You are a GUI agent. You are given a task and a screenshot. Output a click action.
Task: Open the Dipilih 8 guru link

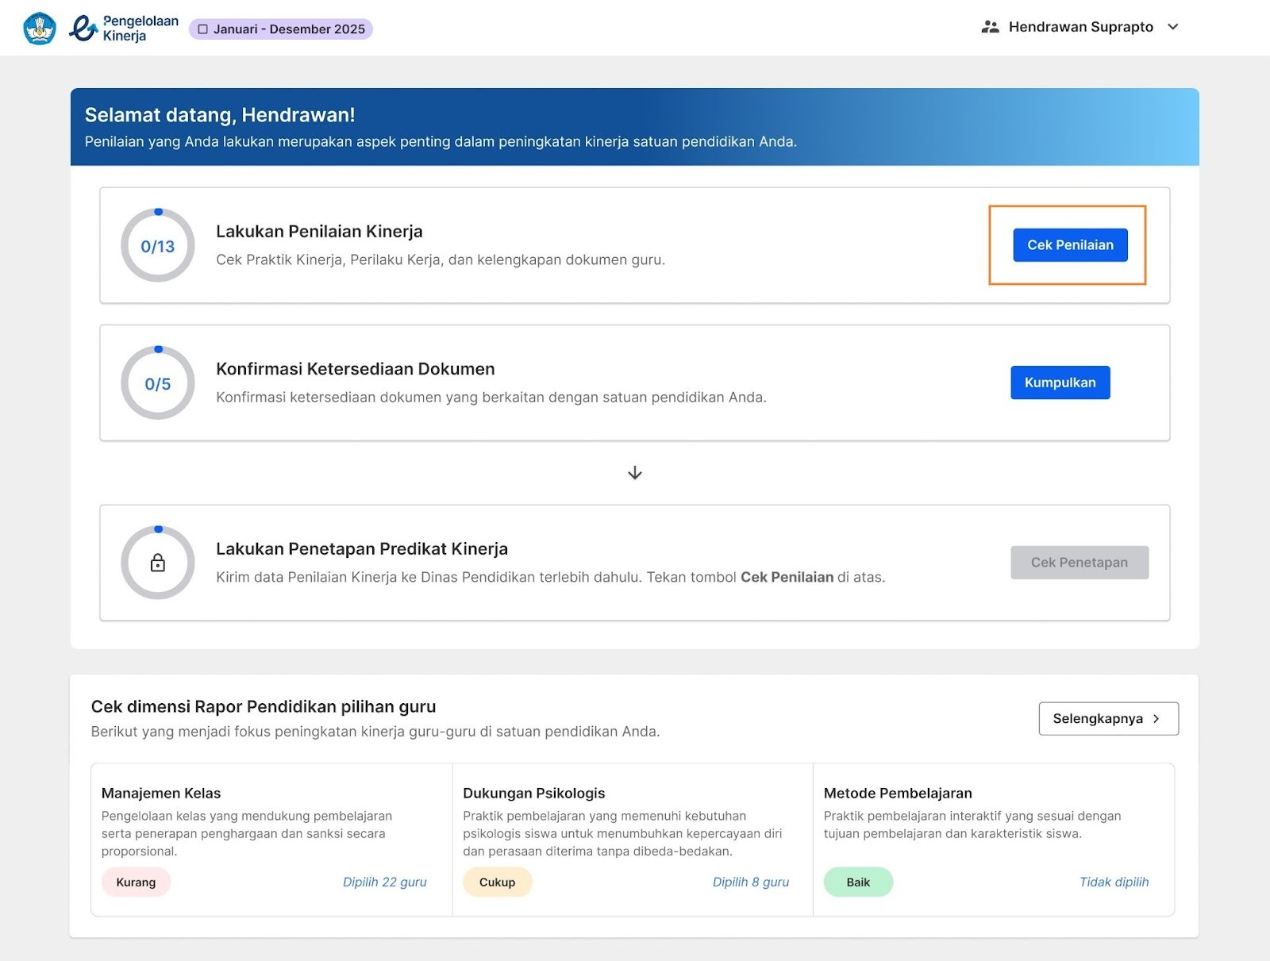click(750, 882)
